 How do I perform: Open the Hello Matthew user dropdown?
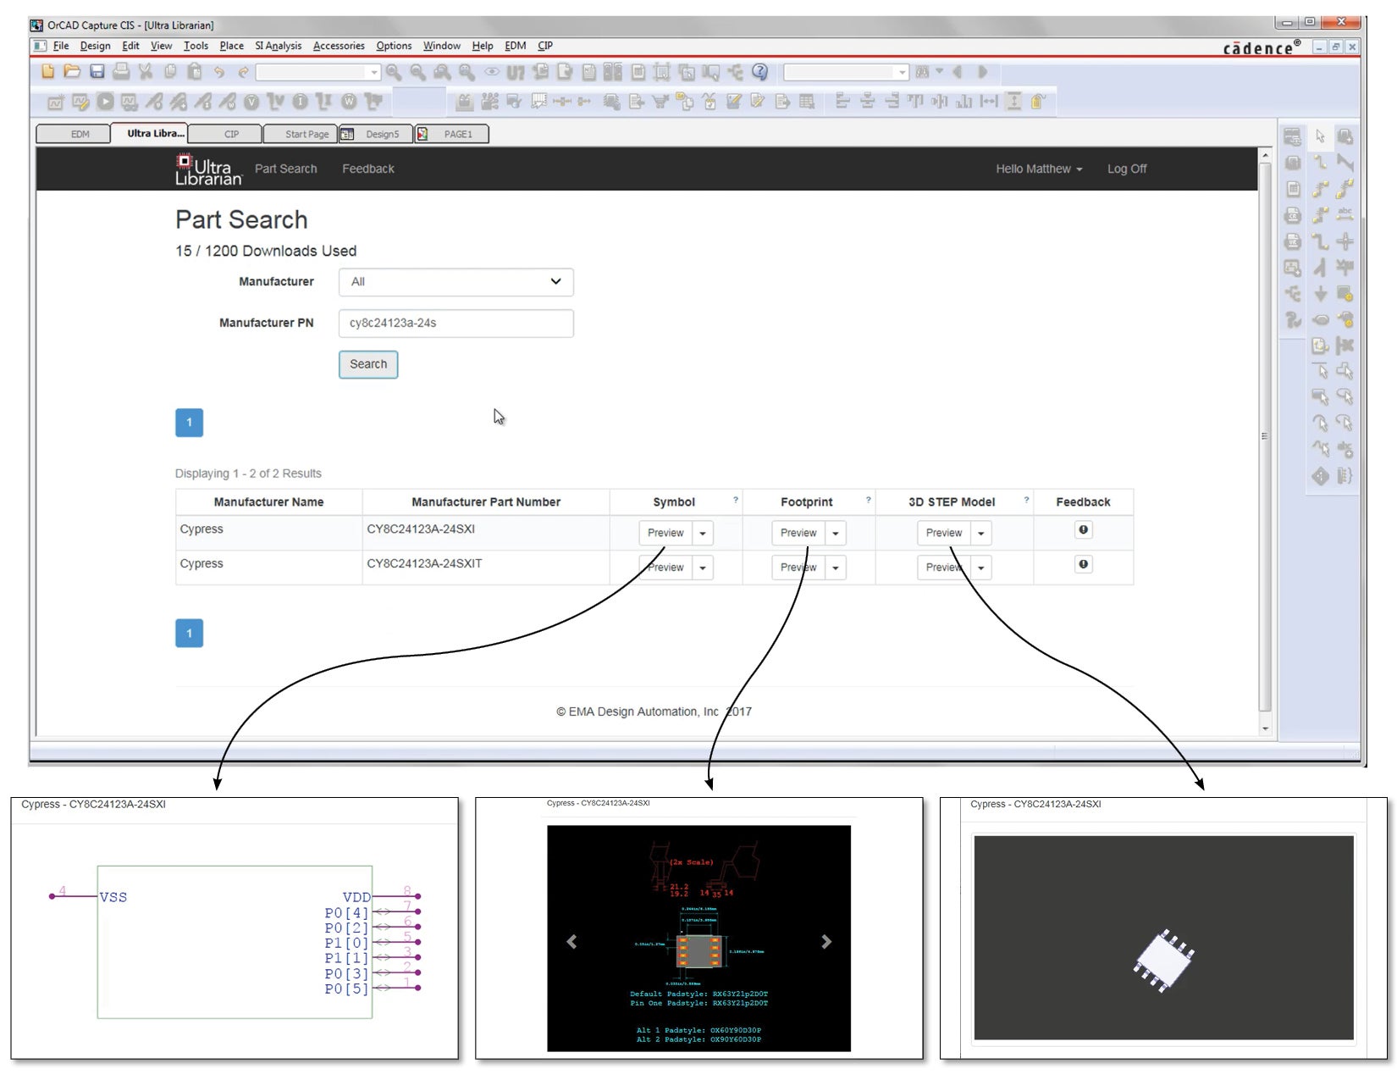[x=1039, y=169]
